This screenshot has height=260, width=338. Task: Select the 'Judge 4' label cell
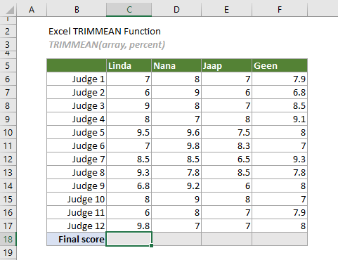pyautogui.click(x=77, y=119)
